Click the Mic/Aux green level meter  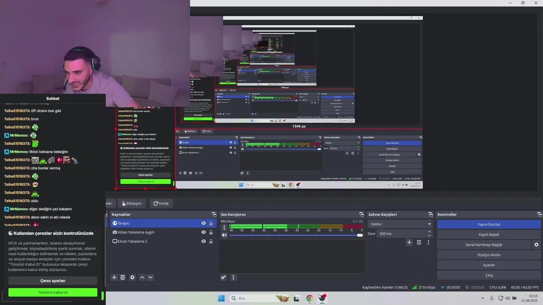[x=296, y=227]
